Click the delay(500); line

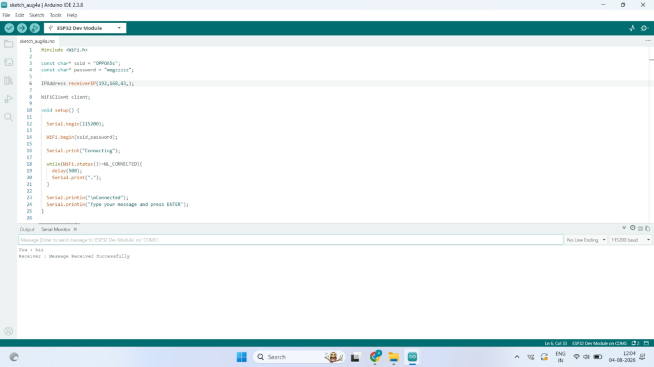click(66, 171)
